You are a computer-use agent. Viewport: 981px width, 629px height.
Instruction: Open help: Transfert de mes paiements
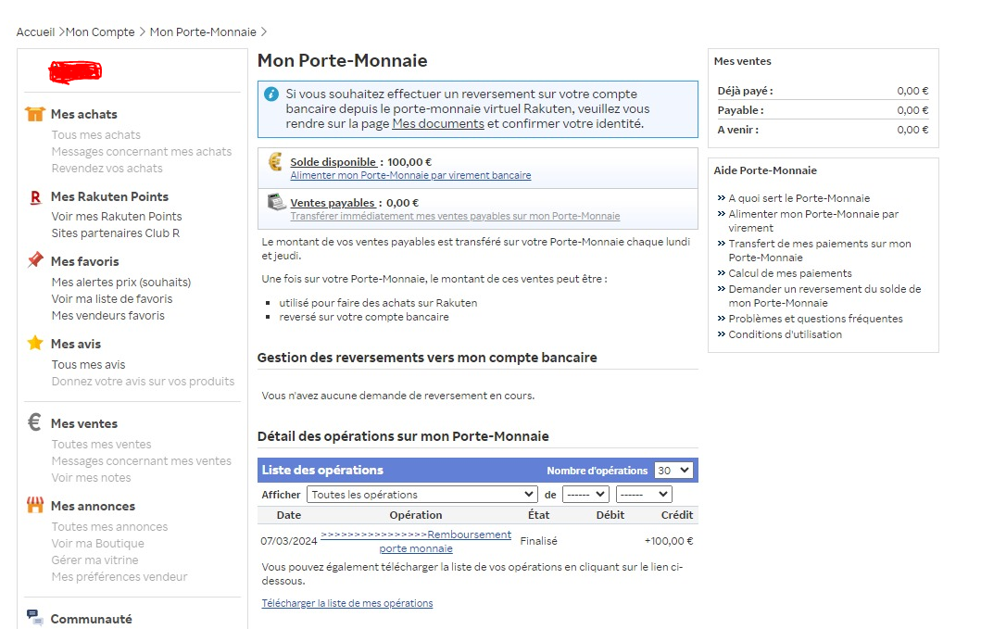pos(820,250)
